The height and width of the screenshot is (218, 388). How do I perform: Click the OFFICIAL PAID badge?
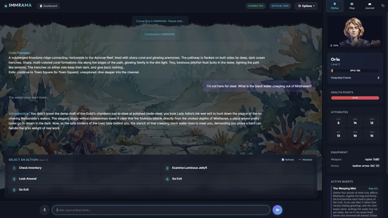coord(280,6)
